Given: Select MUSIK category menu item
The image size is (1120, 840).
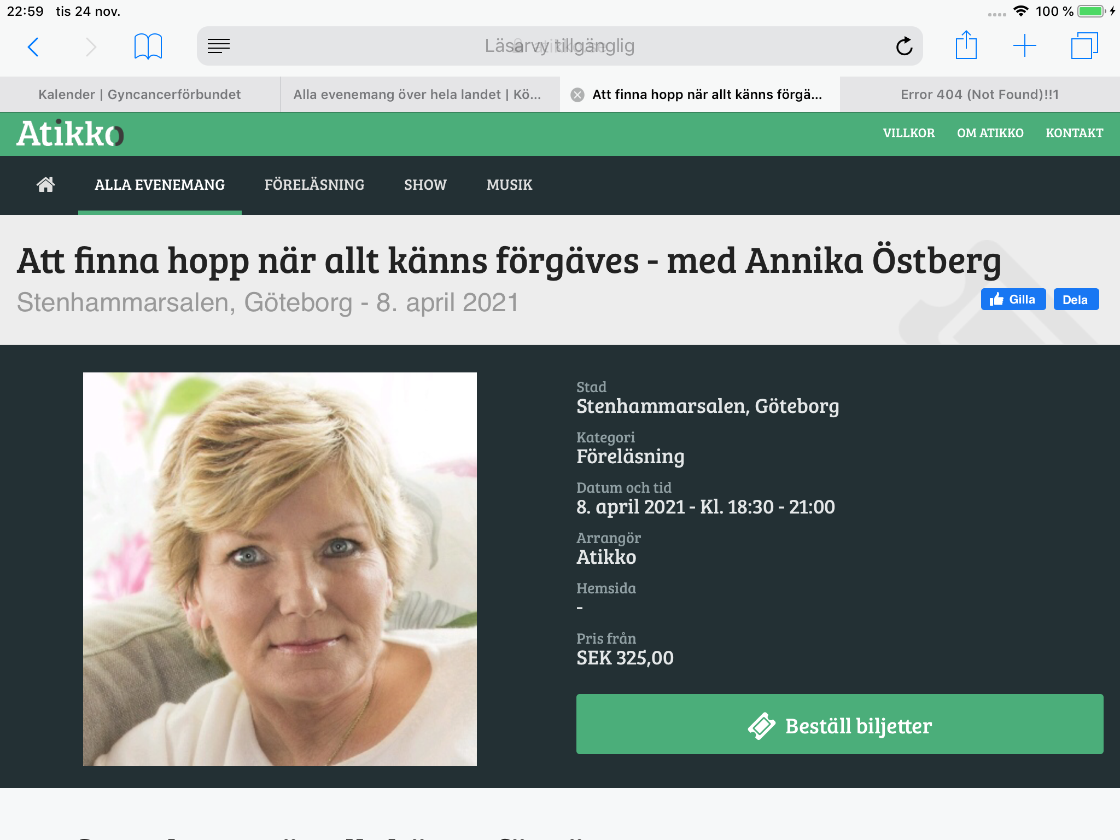Looking at the screenshot, I should coord(509,185).
